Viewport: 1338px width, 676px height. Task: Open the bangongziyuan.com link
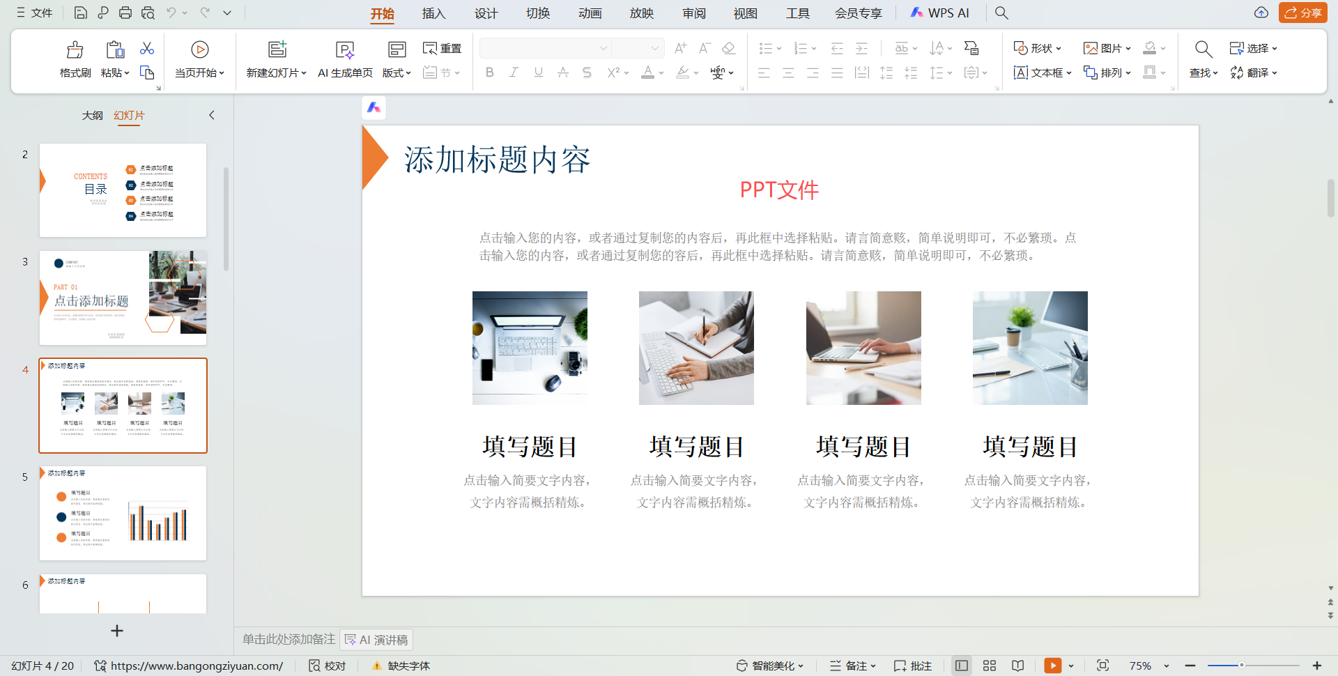197,666
